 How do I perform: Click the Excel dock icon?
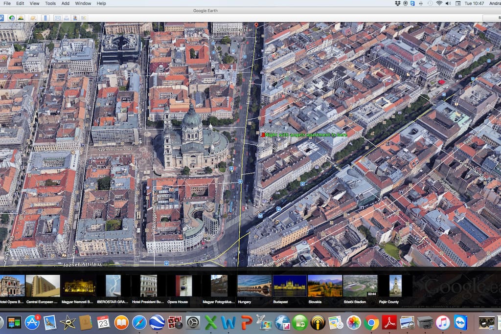(x=210, y=322)
